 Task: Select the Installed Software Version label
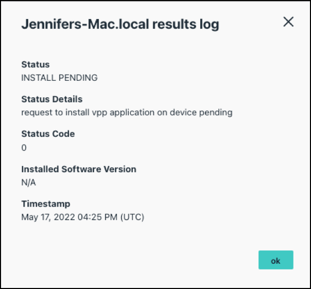coord(79,169)
